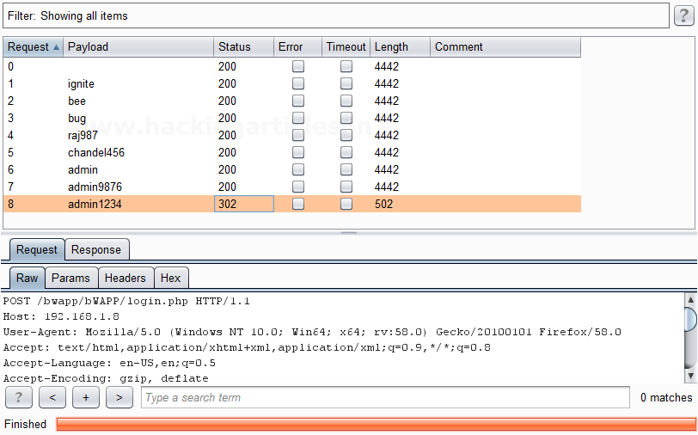Screen dimensions: 698x435
Task: Click the plus search options button
Action: pyautogui.click(x=86, y=397)
